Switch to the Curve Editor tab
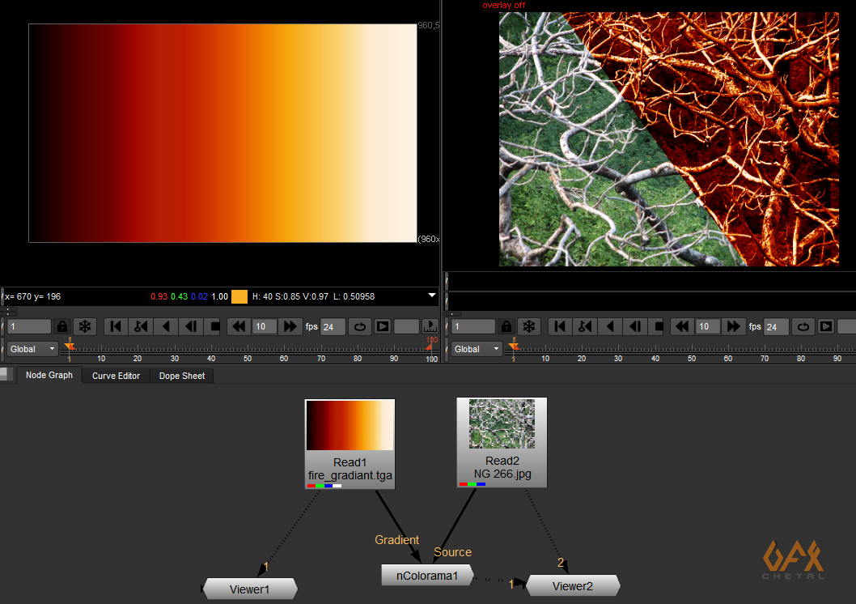 pos(116,376)
